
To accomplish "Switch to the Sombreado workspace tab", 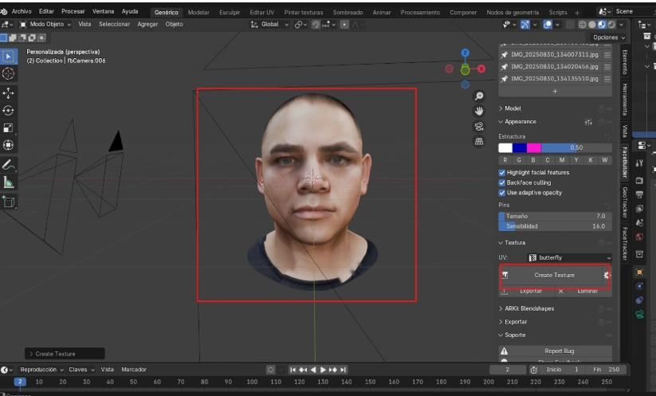I will coord(348,12).
